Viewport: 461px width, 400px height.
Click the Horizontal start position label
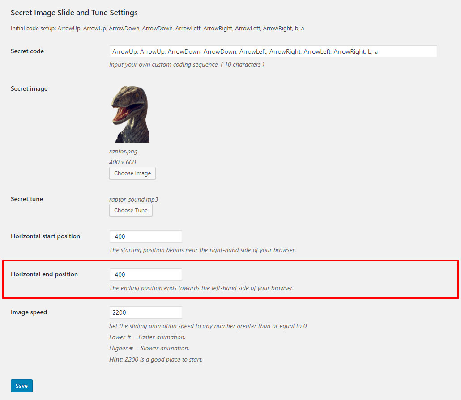coord(45,236)
